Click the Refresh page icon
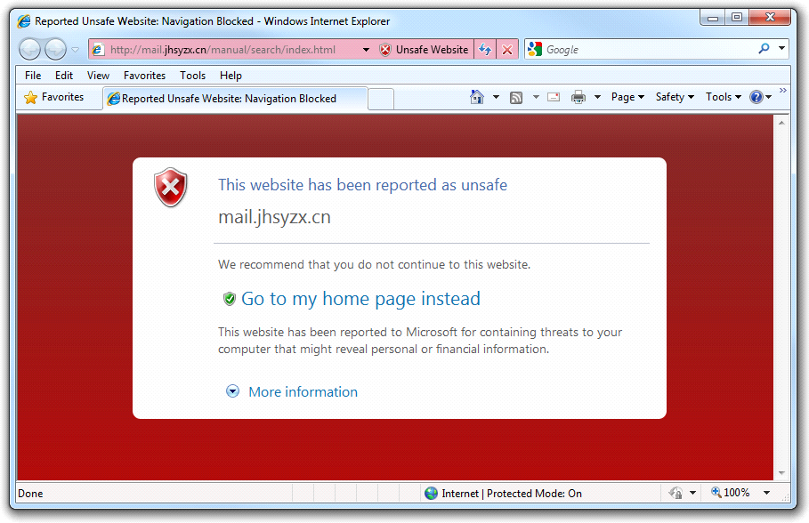 click(485, 50)
